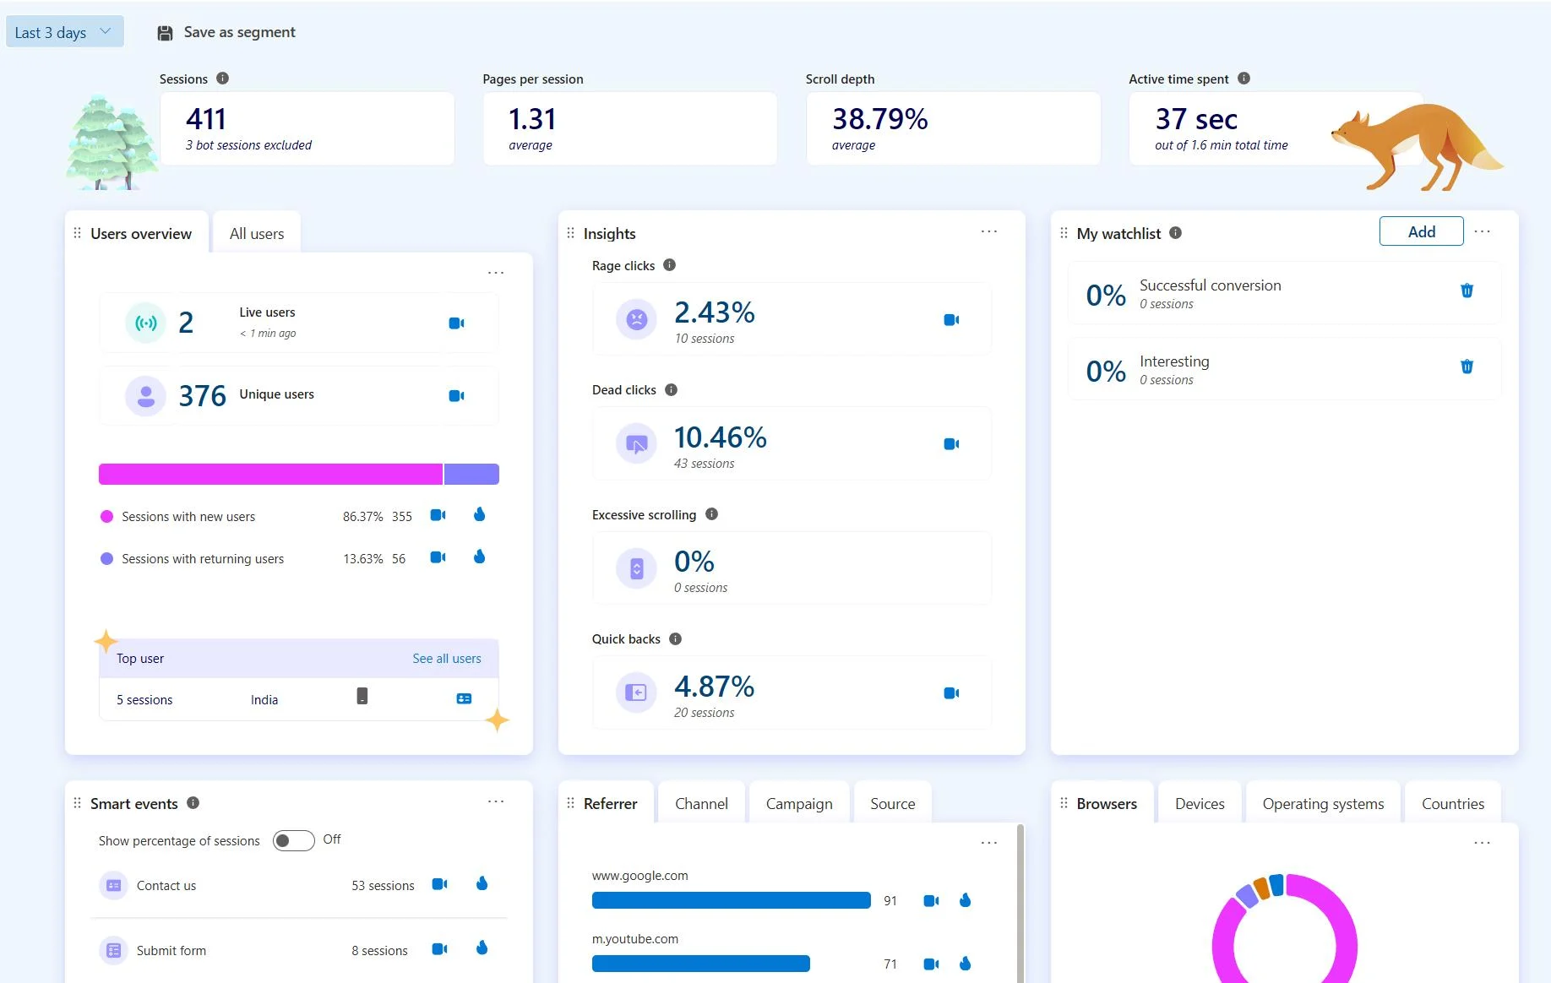Click the Users overview drag handle
The height and width of the screenshot is (983, 1551).
pos(78,233)
